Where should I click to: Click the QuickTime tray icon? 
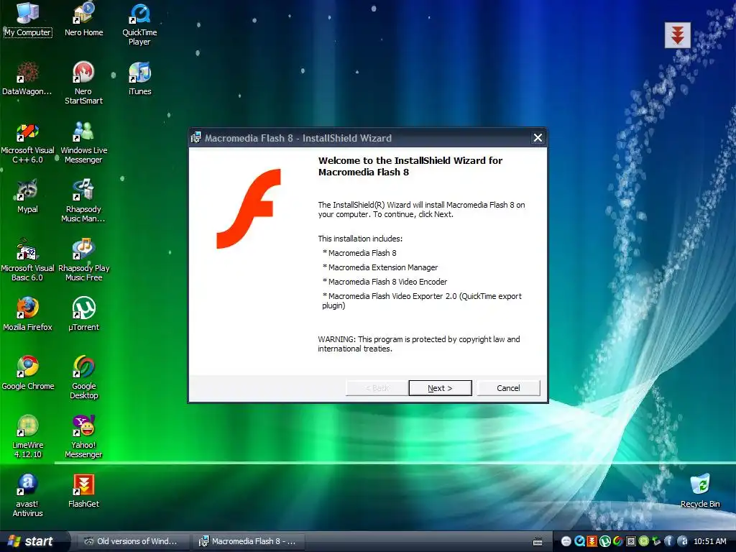(579, 541)
